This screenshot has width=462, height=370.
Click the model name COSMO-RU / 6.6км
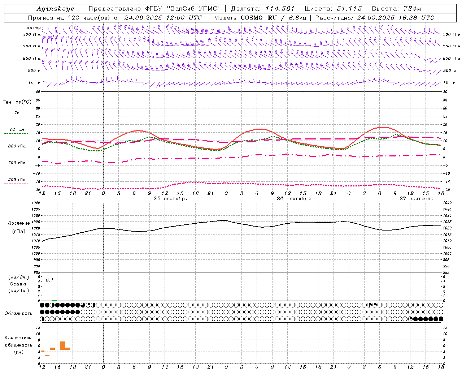(274, 18)
